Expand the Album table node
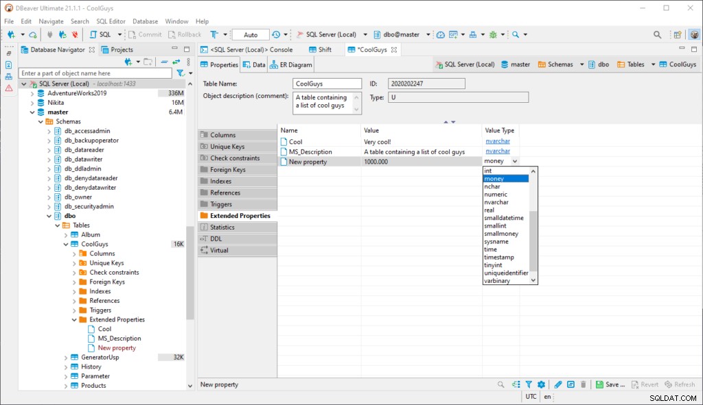The width and height of the screenshot is (703, 405). click(x=66, y=235)
